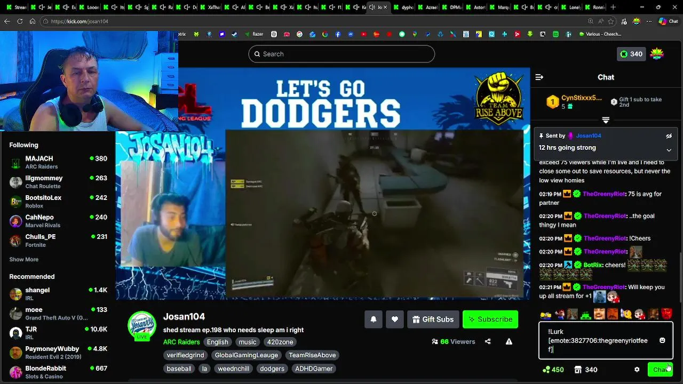Open PaymoneyWubby's recommended channel
This screenshot has width=683, height=384.
pyautogui.click(x=58, y=353)
